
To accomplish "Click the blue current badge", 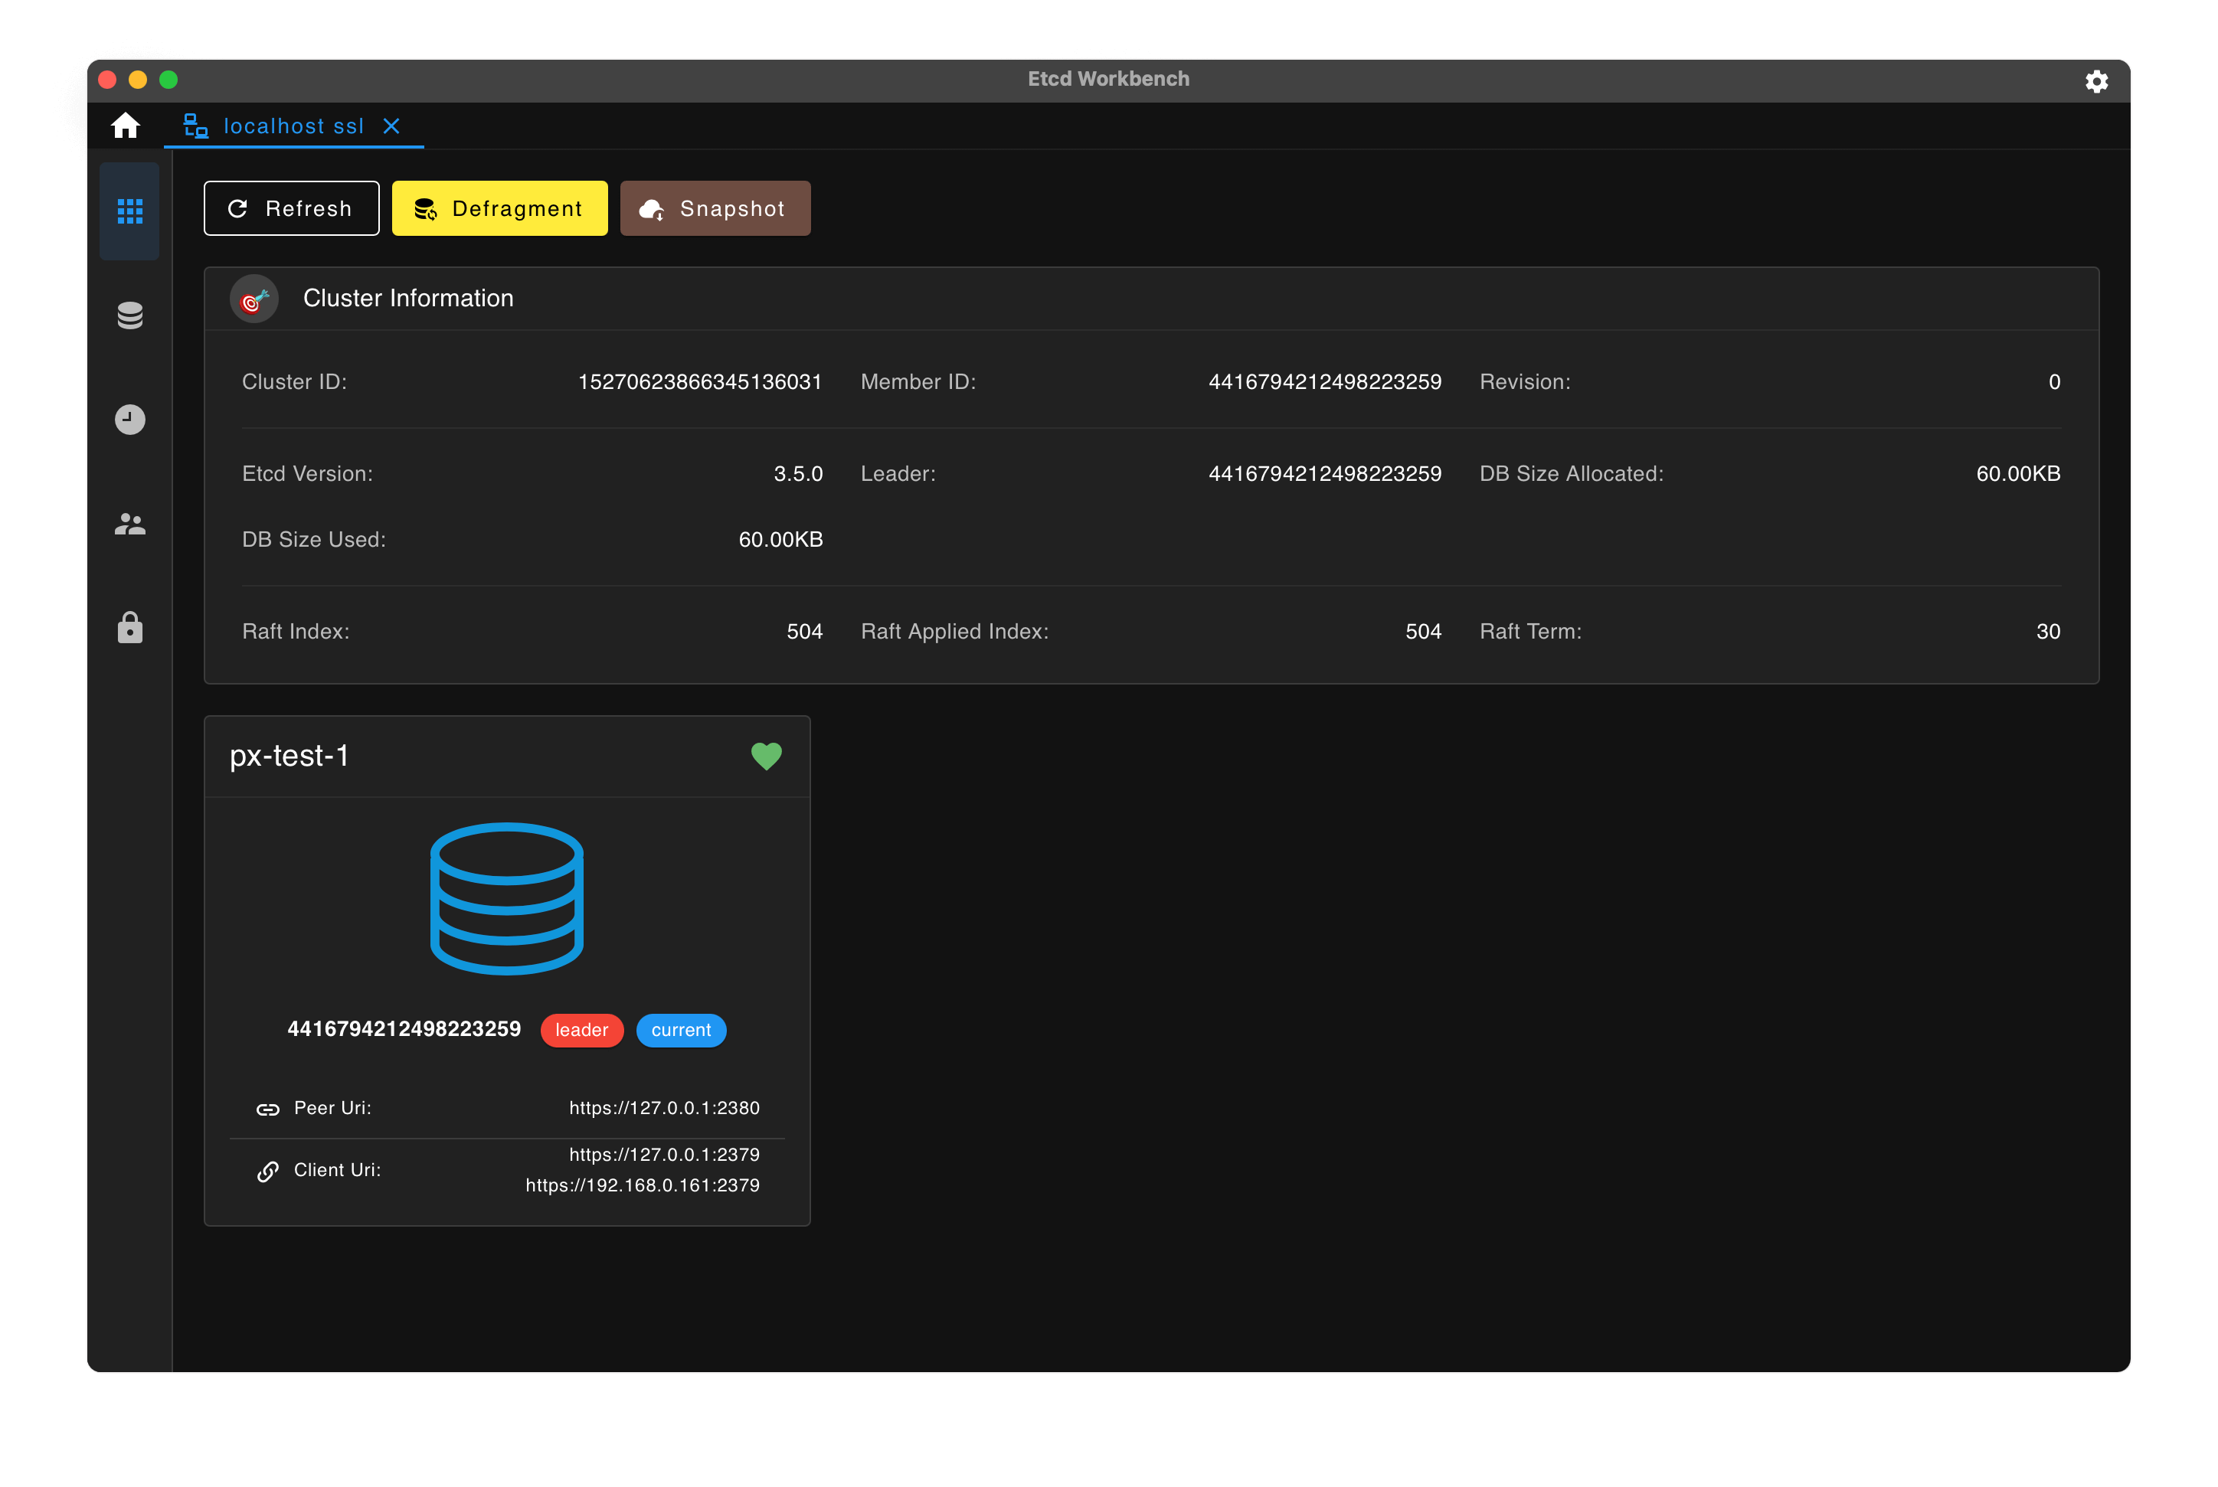I will click(681, 1030).
